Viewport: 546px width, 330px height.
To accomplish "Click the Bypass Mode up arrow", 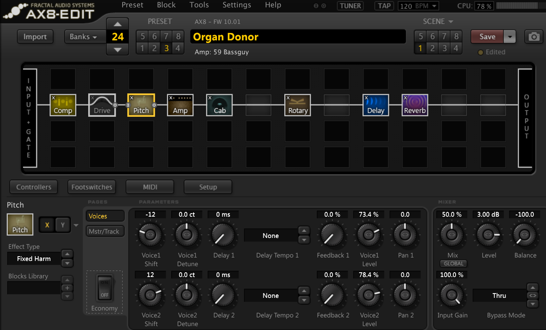I will 533,287.
